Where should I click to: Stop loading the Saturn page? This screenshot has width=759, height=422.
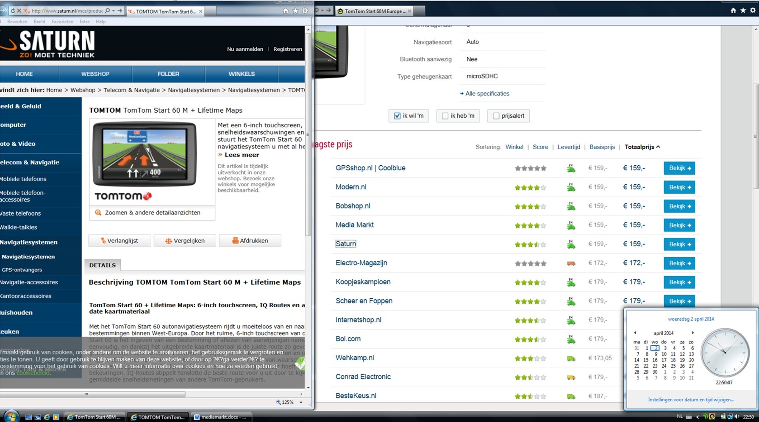pos(19,11)
